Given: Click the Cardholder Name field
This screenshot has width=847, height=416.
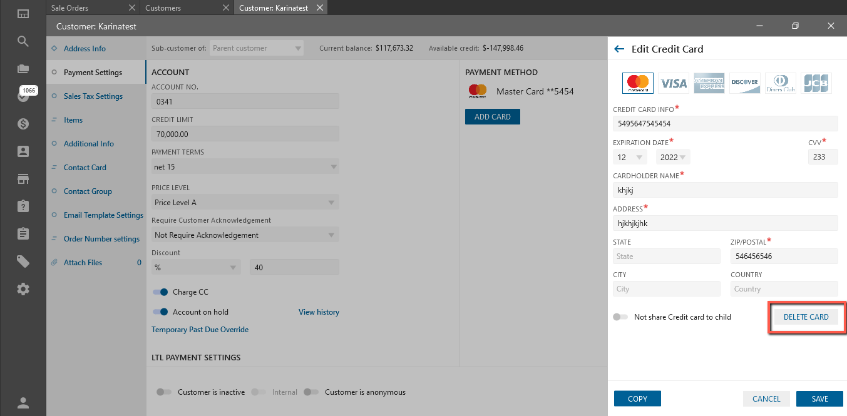Looking at the screenshot, I should tap(725, 190).
